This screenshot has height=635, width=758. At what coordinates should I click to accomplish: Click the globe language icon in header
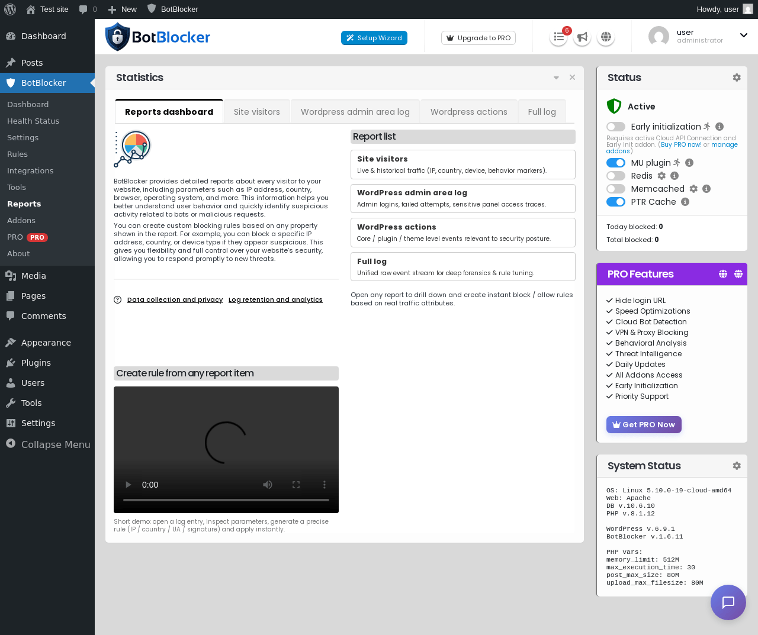606,37
